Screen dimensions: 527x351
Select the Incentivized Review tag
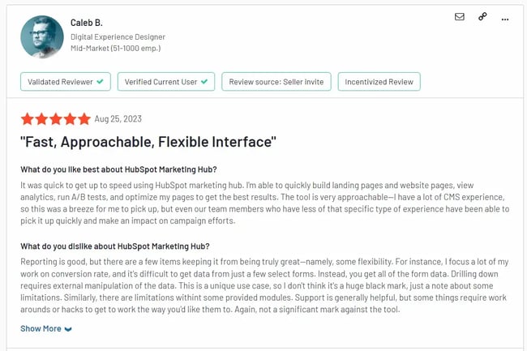pos(379,82)
